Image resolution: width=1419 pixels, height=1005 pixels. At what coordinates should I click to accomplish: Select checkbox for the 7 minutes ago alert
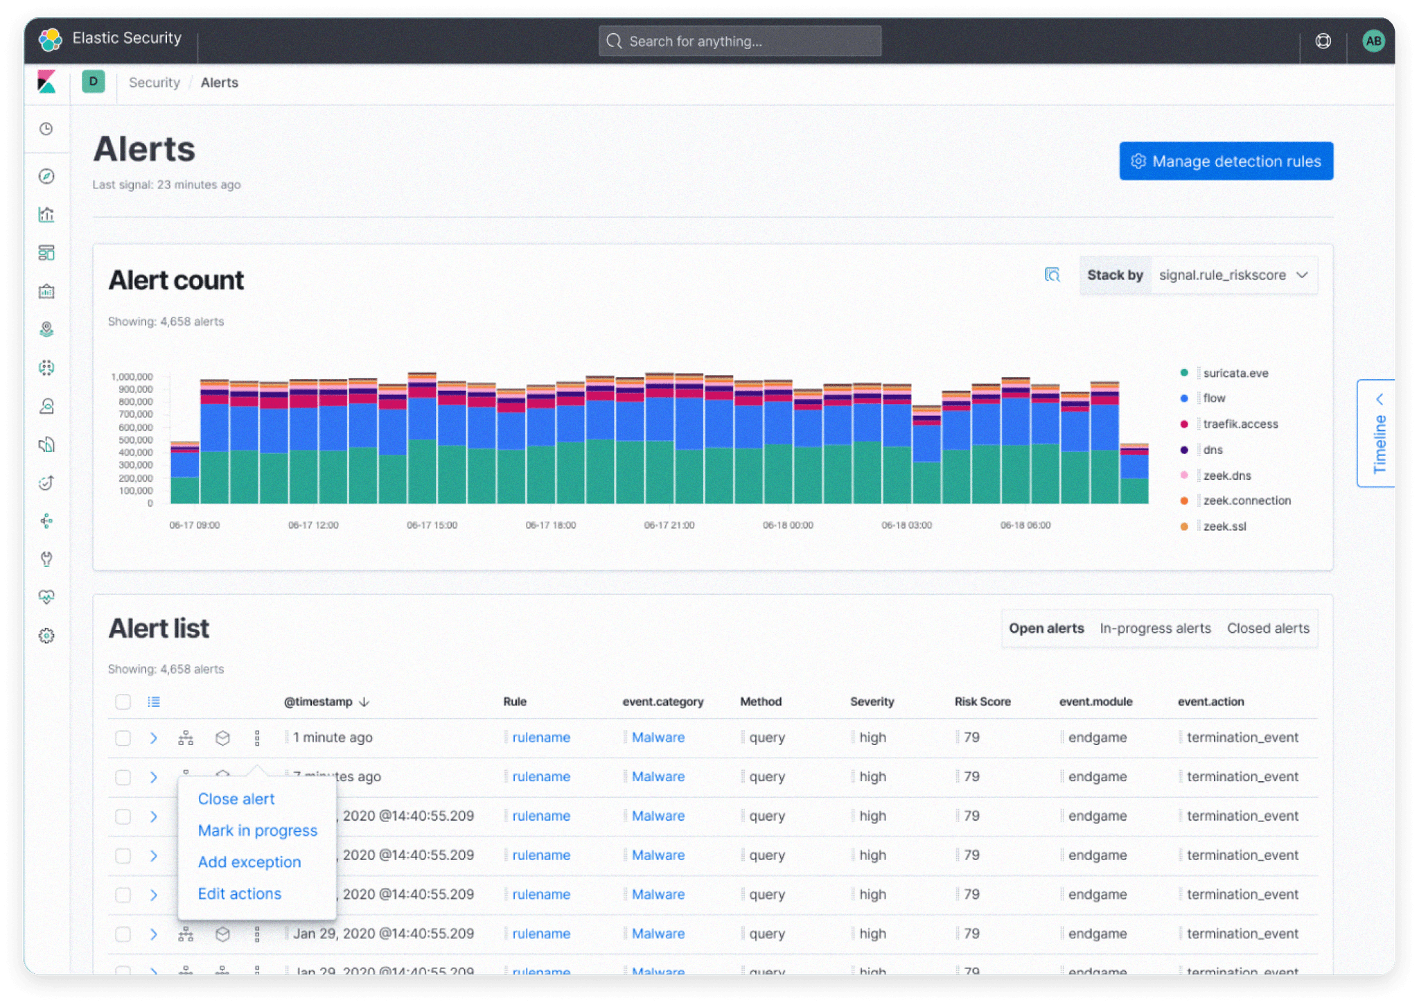tap(123, 777)
